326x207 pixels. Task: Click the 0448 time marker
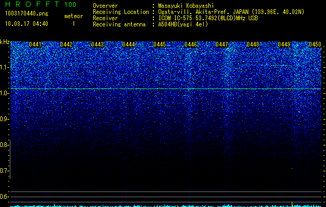pos(253,45)
